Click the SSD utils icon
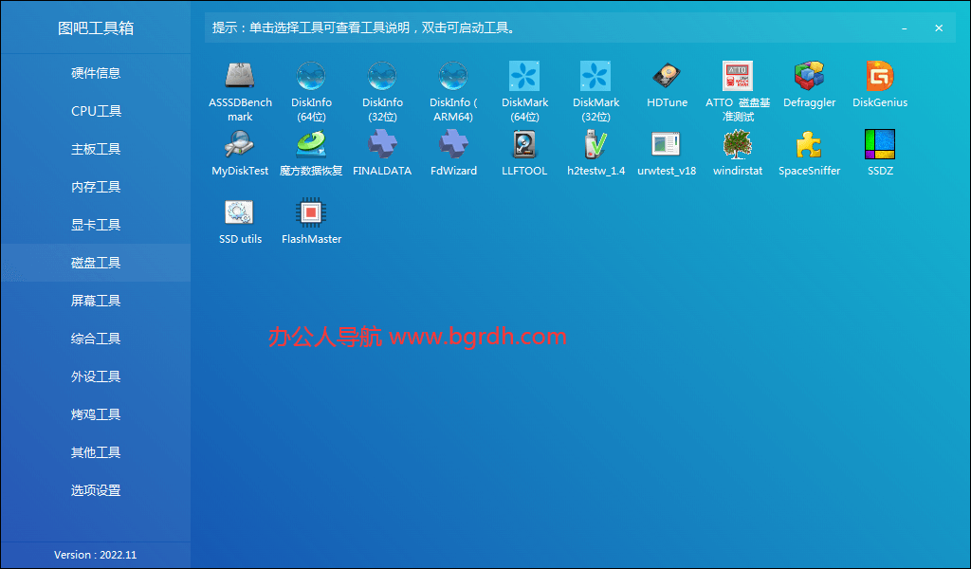The width and height of the screenshot is (971, 569). coord(240,211)
